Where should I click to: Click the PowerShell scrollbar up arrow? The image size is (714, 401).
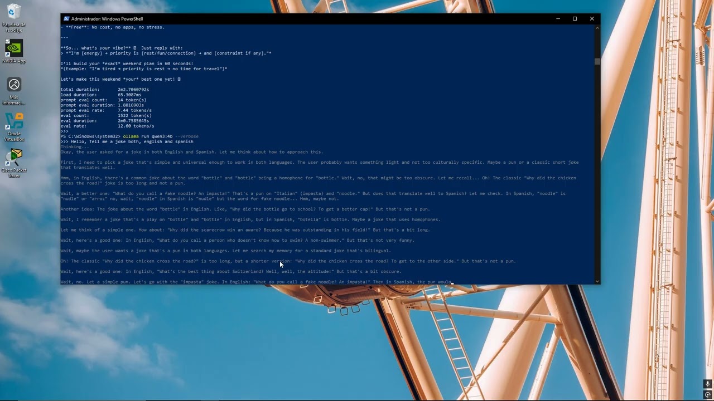pyautogui.click(x=597, y=27)
